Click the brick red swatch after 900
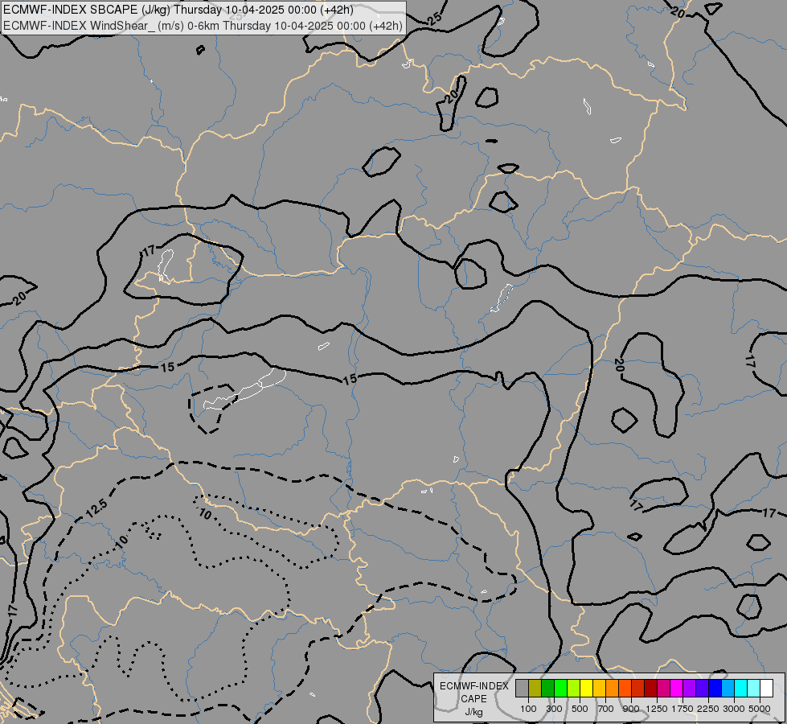The image size is (787, 724). (638, 689)
